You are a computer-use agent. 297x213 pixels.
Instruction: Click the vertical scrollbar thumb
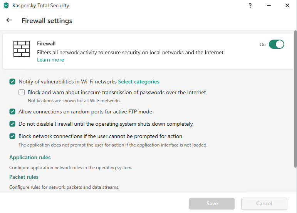295,100
